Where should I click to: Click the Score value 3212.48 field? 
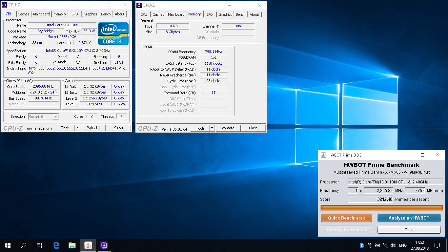(x=371, y=199)
